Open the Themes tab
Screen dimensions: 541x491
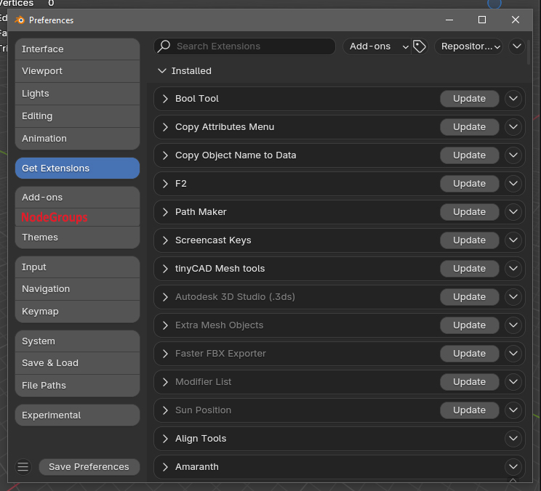[77, 238]
